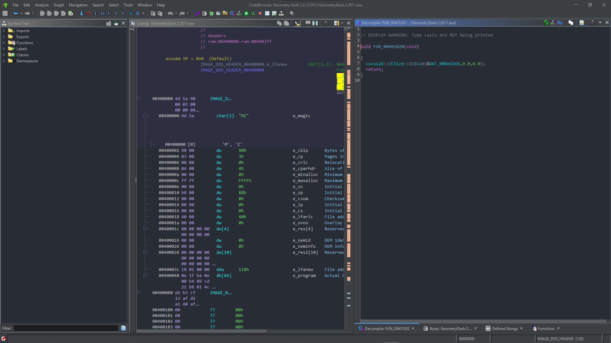The width and height of the screenshot is (611, 343).
Task: Click the Decompile panel edit notepad icon
Action: coord(582,23)
